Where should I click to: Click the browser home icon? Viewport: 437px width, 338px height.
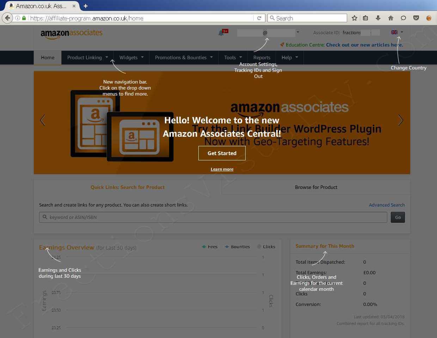click(x=390, y=18)
